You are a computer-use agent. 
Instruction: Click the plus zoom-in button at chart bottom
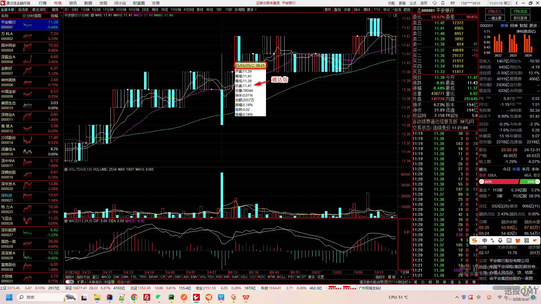click(401, 277)
